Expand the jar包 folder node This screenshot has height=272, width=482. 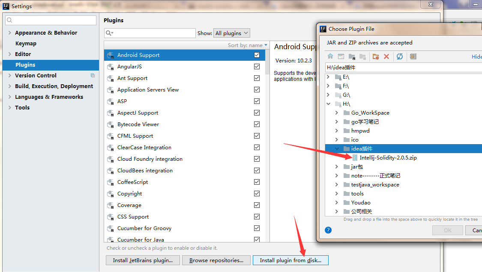[x=337, y=167]
